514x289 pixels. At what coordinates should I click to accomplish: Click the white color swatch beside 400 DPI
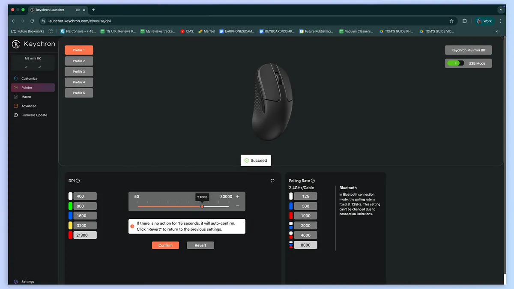point(70,197)
